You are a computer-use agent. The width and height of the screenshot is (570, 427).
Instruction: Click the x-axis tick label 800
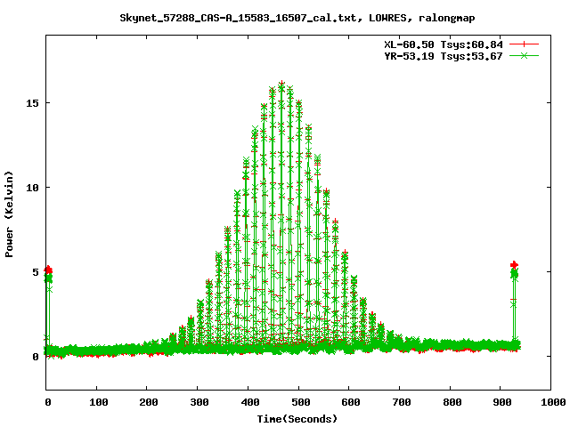click(x=452, y=402)
